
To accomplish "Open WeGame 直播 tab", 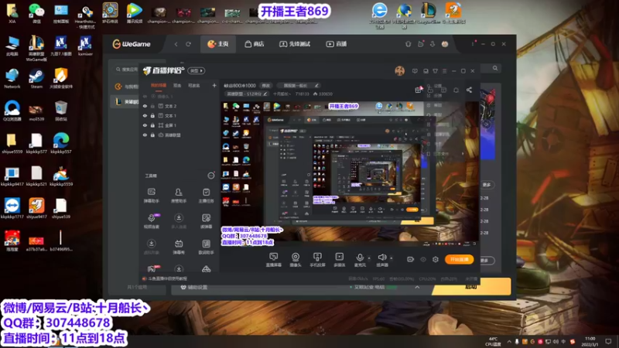I will 337,44.
